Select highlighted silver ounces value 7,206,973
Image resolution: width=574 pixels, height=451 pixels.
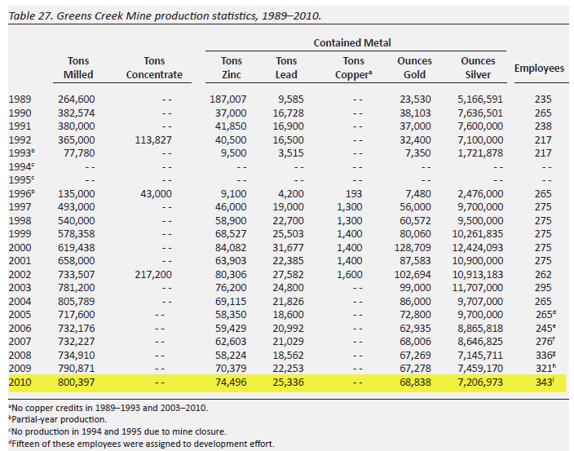click(x=480, y=382)
